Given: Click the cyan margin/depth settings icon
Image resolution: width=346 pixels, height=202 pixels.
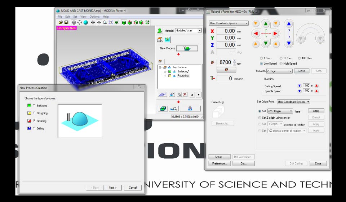Looking at the screenshot, I should point(167,40).
